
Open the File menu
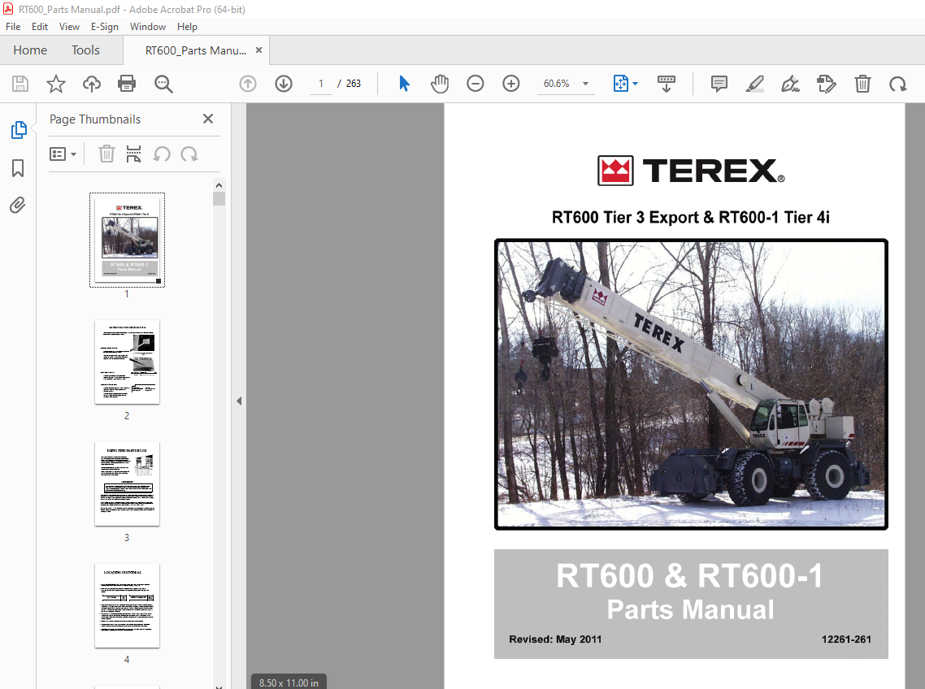click(x=13, y=27)
